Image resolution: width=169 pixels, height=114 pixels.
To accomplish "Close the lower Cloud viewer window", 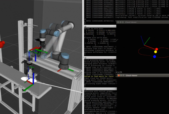I will point(119,76).
